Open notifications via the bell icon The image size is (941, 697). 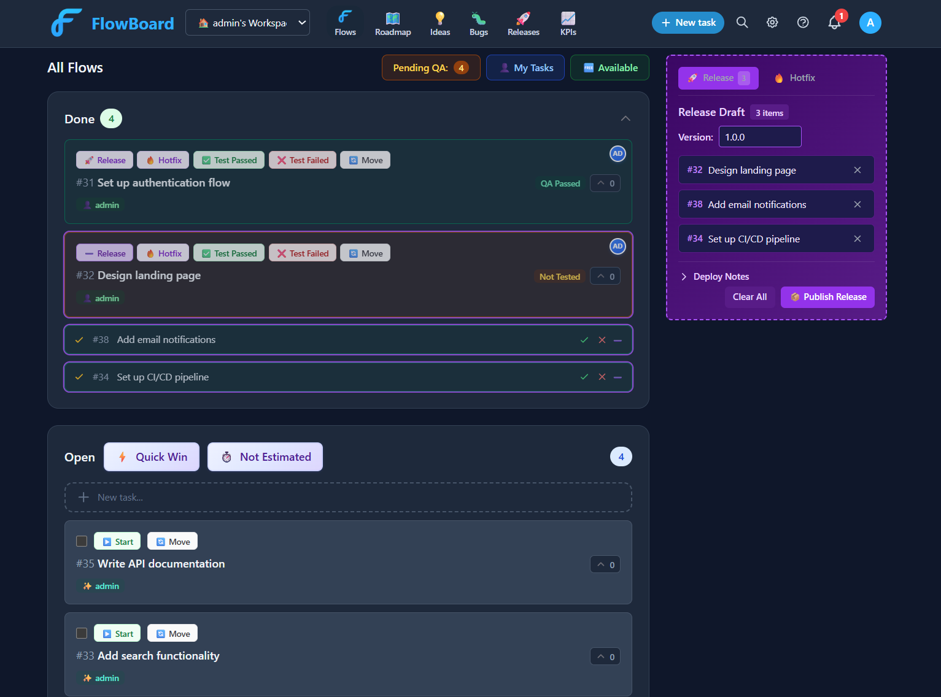[834, 22]
